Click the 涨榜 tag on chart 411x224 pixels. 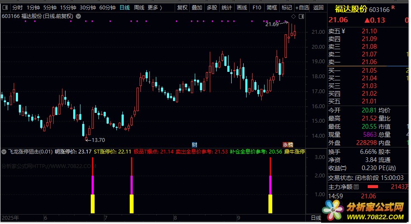tap(288, 145)
